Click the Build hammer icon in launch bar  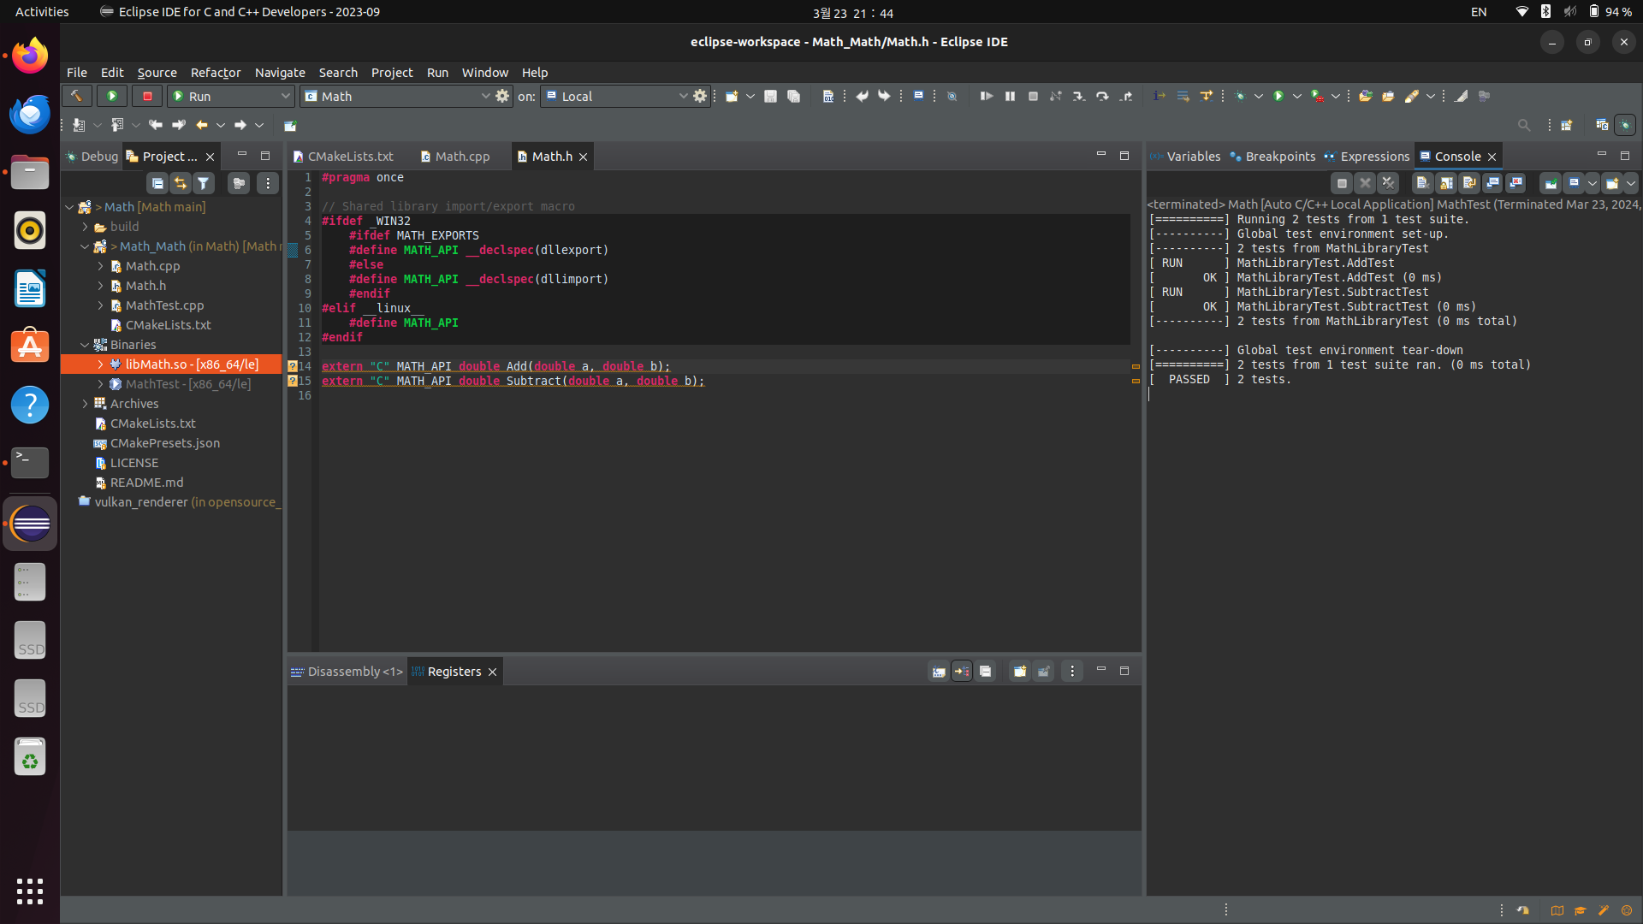76,96
